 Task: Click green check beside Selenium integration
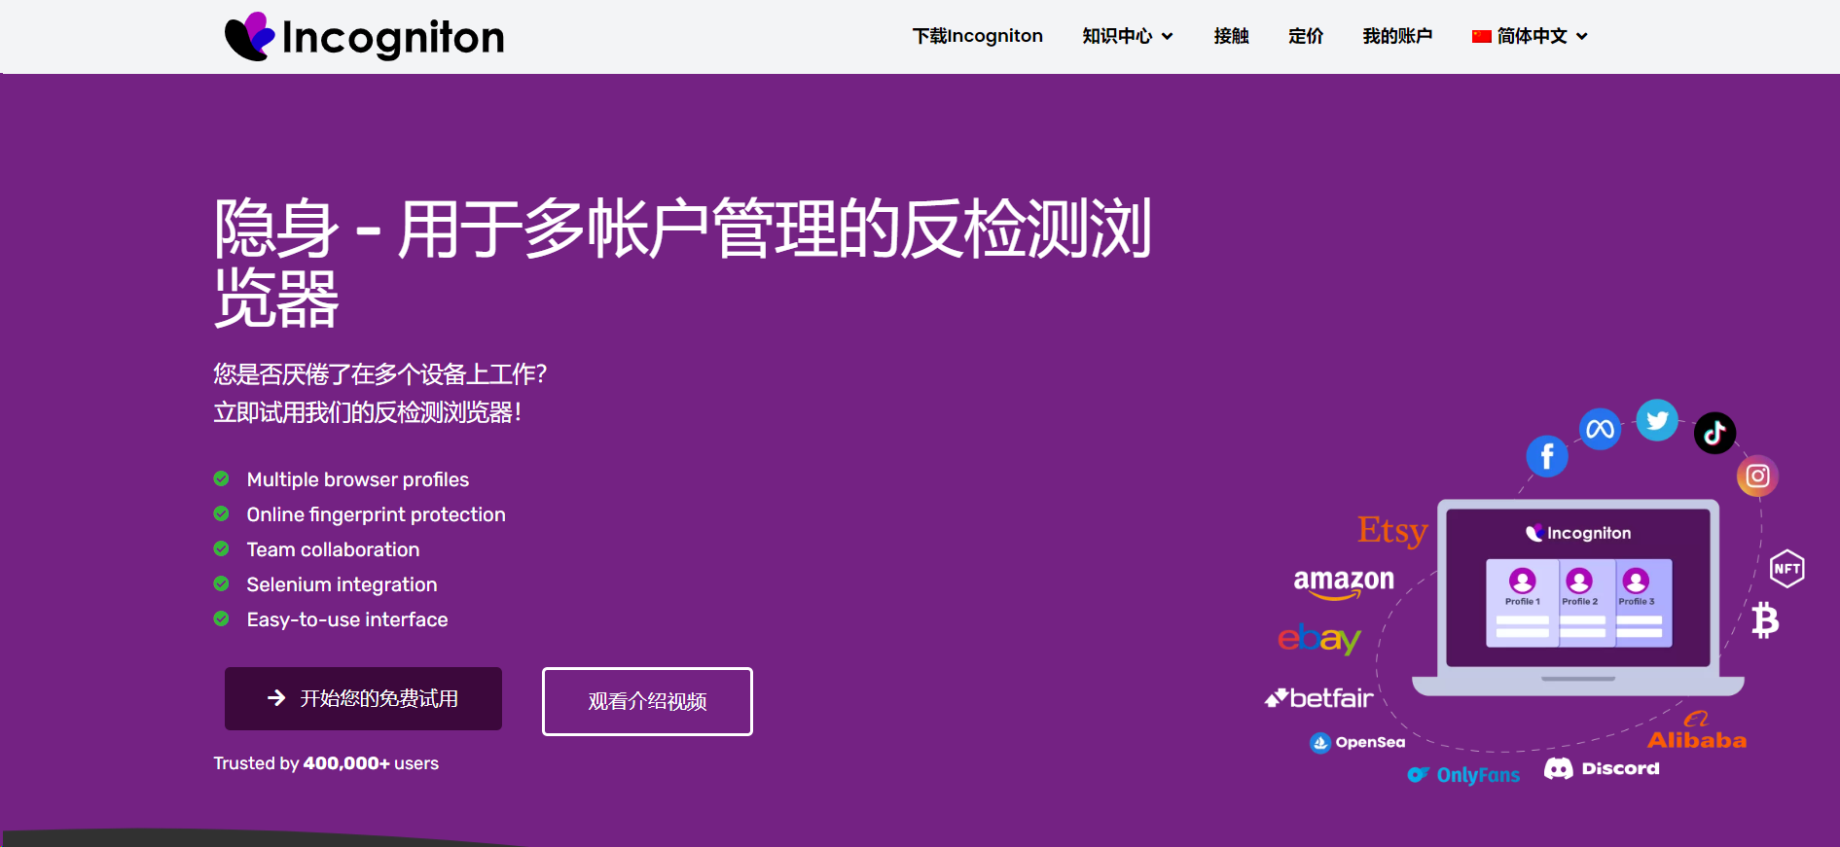[x=221, y=583]
